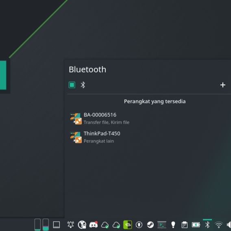Image resolution: width=231 pixels, height=231 pixels.
Task: Click the Bluetooth tray icon in panel
Action: pos(207,224)
